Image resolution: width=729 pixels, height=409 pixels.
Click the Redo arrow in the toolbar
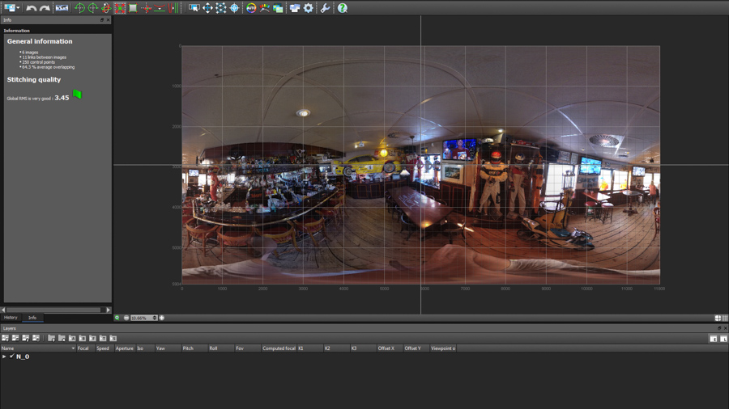pos(45,8)
